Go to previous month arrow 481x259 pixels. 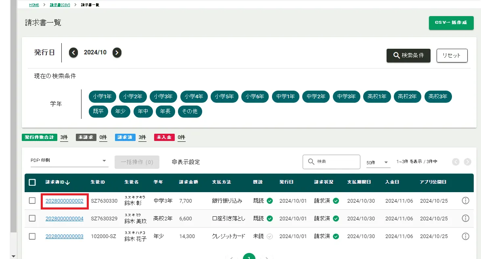73,53
